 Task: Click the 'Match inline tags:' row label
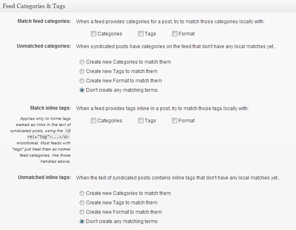50,108
